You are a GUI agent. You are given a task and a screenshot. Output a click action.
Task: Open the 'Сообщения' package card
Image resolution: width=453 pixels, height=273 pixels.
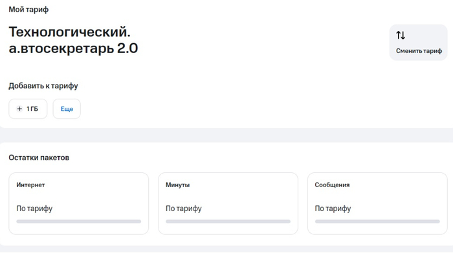[377, 203]
